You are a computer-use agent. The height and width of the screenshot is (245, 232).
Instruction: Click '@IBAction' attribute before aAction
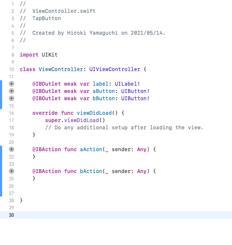pyautogui.click(x=47, y=149)
